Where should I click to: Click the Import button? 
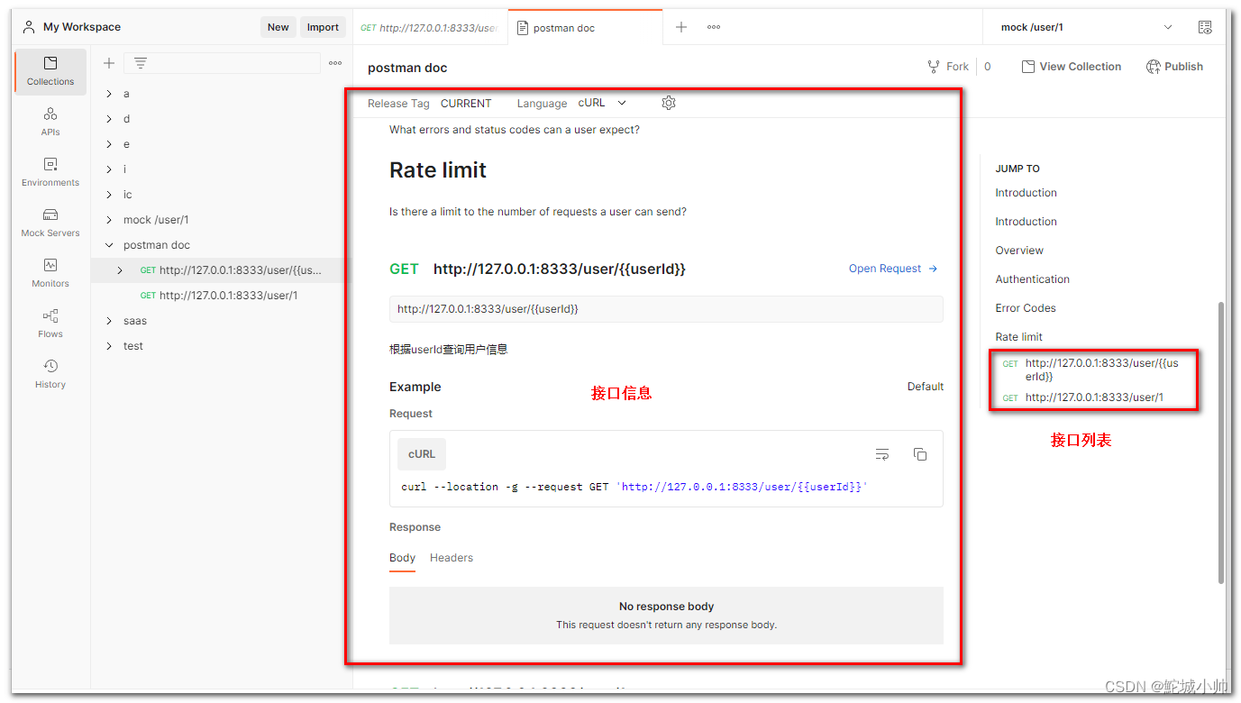click(x=323, y=27)
